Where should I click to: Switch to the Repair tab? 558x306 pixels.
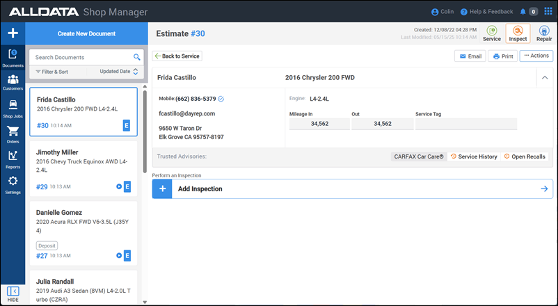coord(544,33)
